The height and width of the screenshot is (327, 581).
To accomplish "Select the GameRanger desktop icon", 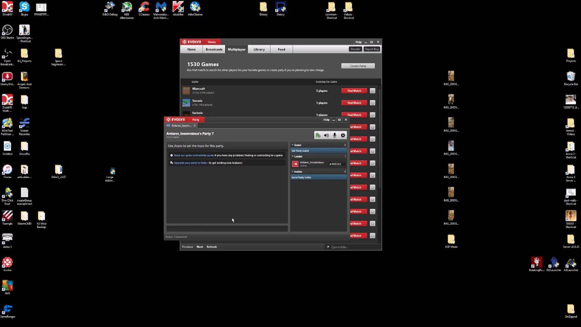I will [x=7, y=311].
